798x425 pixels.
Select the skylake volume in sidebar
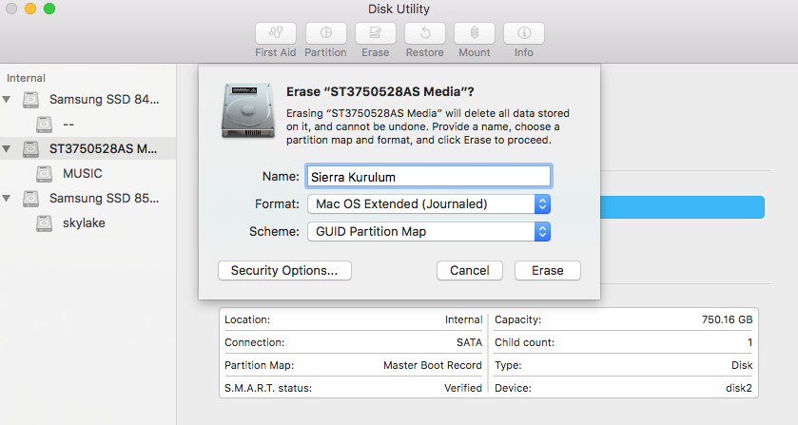click(x=84, y=223)
